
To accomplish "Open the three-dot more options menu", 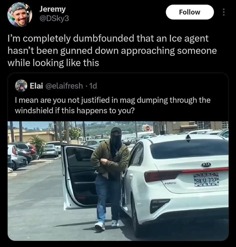I will (223, 12).
